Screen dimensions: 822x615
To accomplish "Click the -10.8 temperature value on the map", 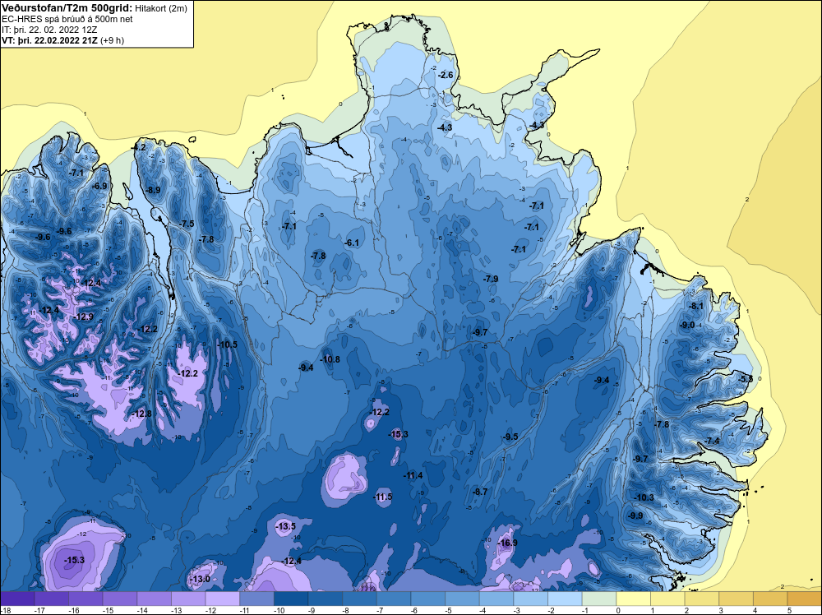I will (330, 359).
